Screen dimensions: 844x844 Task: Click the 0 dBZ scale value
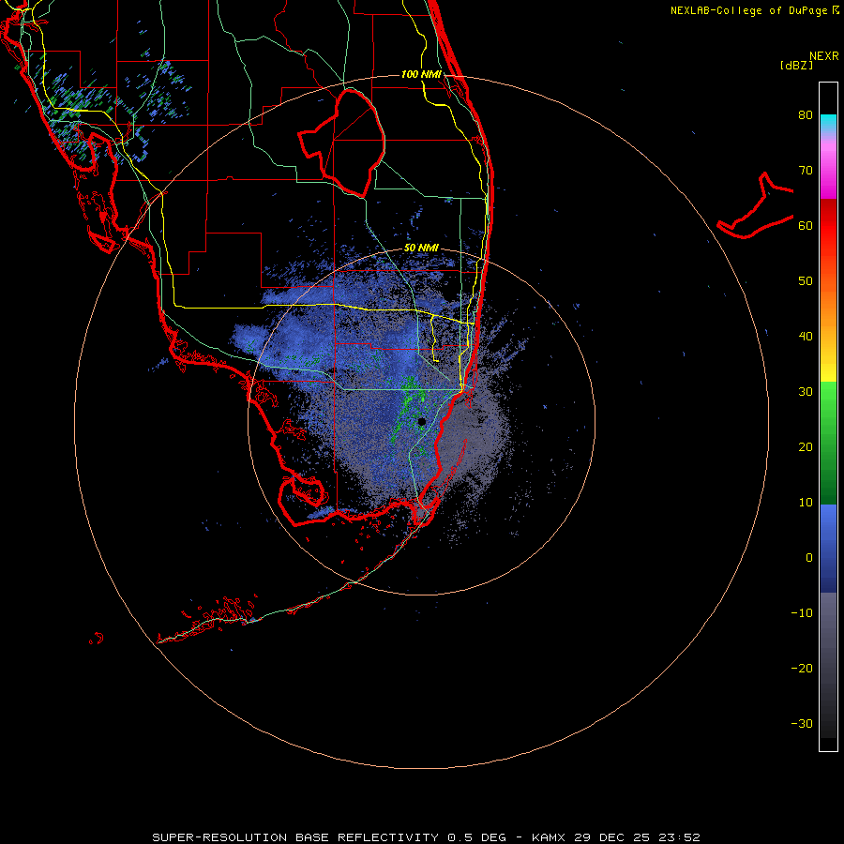[809, 558]
